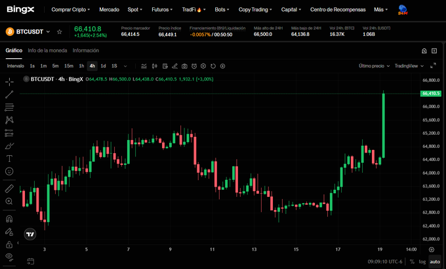Open chart settings hexagon icon

pyautogui.click(x=203, y=66)
